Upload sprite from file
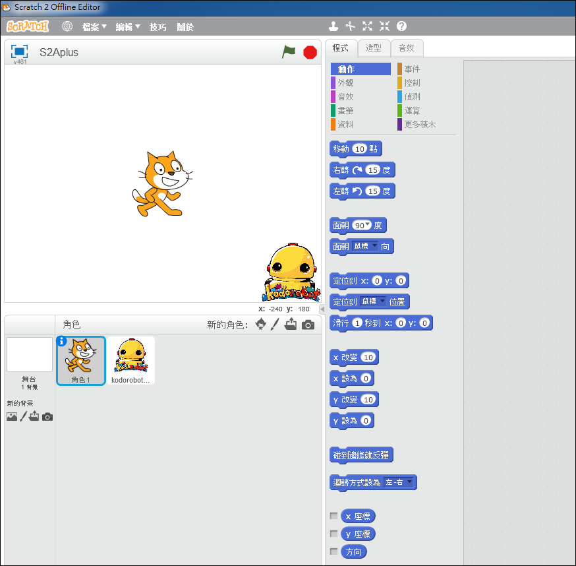The height and width of the screenshot is (566, 576). pos(291,324)
